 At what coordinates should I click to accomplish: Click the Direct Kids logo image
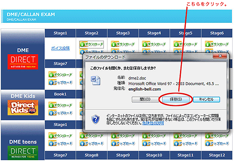pyautogui.click(x=23, y=107)
